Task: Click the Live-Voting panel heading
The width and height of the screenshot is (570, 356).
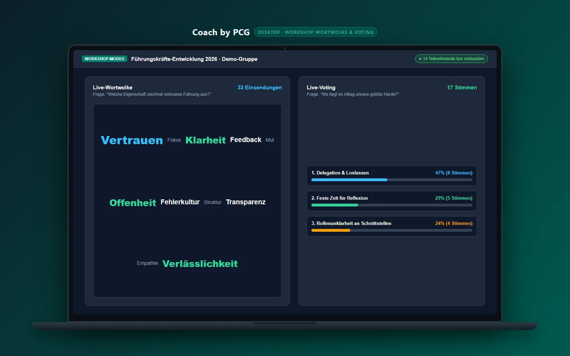Action: click(321, 87)
